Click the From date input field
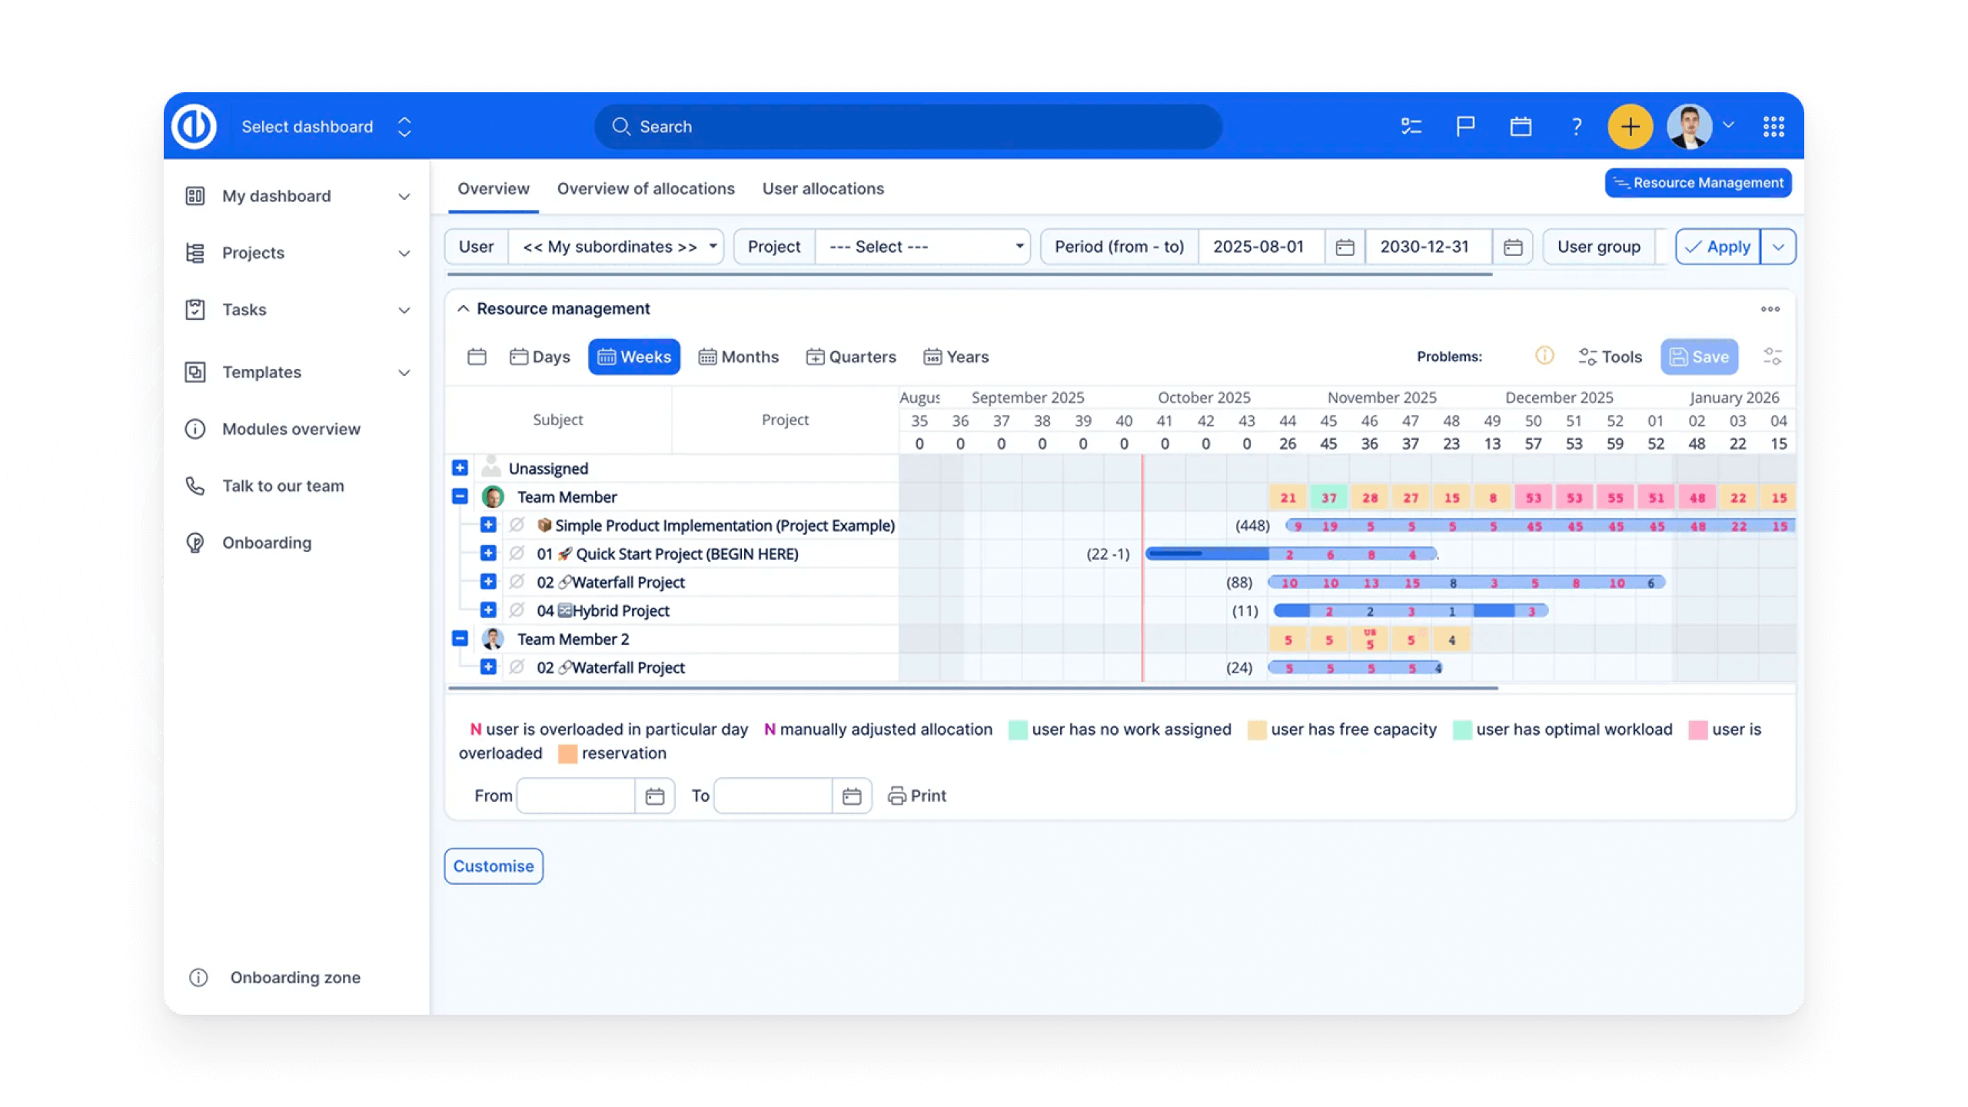 tap(577, 796)
